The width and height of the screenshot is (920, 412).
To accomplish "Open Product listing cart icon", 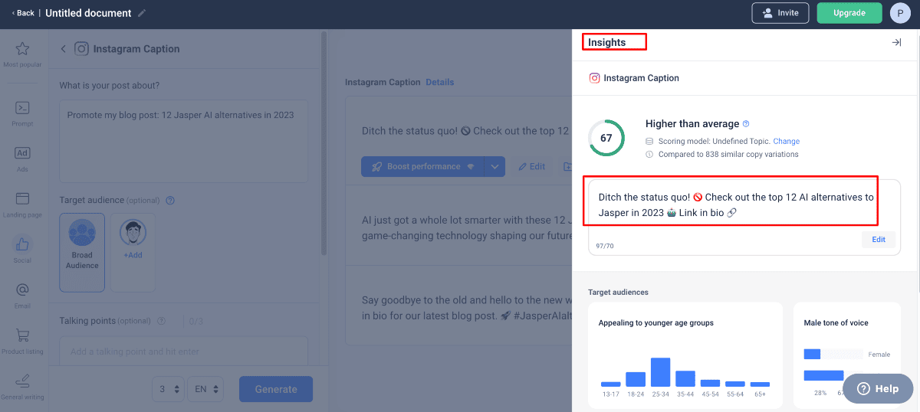I will tap(22, 335).
